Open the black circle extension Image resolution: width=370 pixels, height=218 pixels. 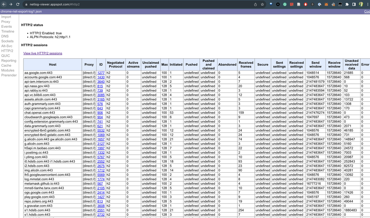(278, 4)
